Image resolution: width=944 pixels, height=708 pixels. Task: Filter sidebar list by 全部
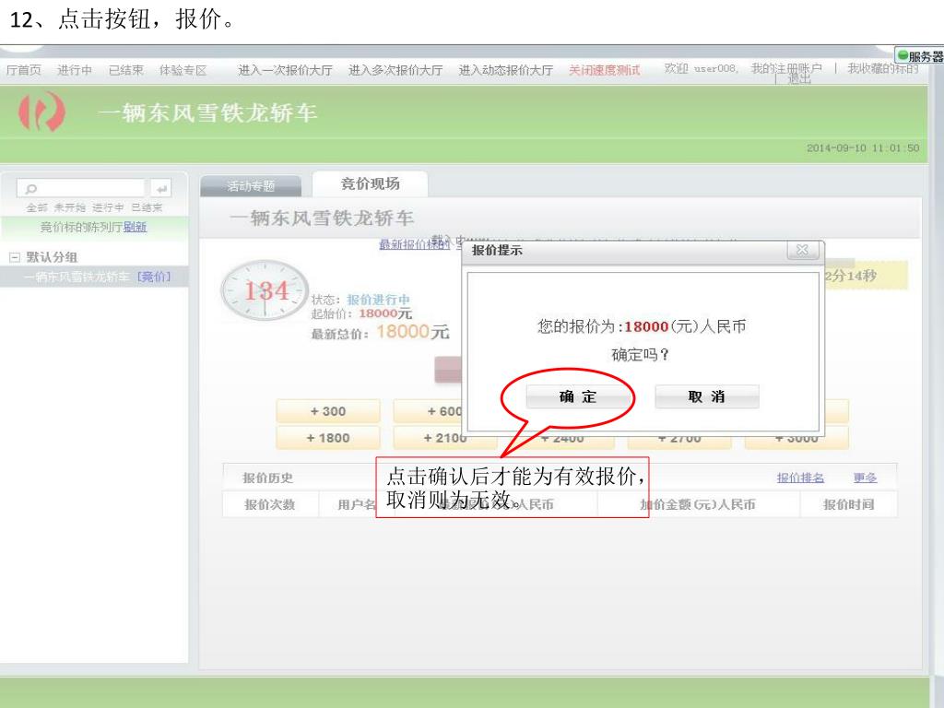click(x=37, y=207)
